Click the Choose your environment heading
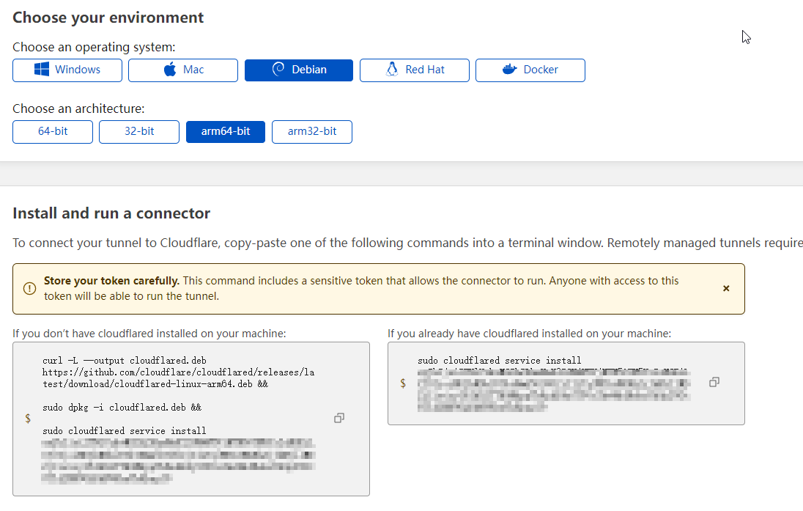This screenshot has height=511, width=803. tap(108, 18)
